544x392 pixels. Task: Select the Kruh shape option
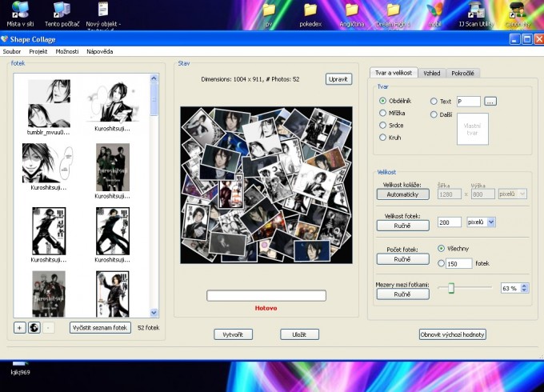382,138
